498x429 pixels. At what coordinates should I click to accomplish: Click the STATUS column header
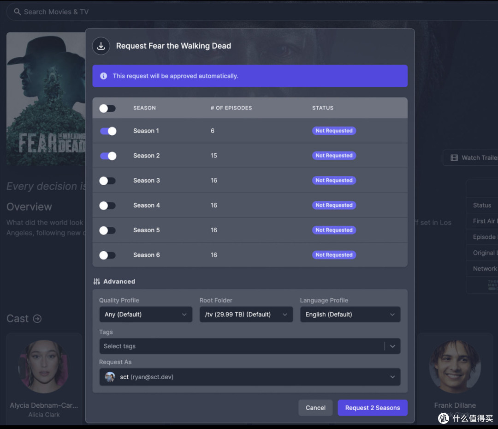pos(323,108)
